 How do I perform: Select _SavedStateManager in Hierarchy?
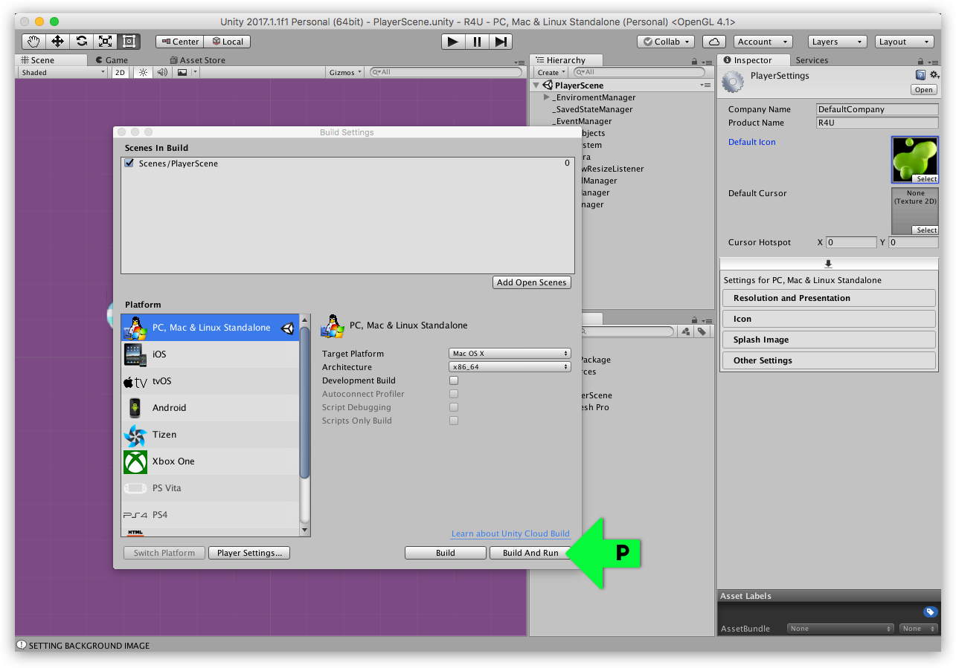click(592, 109)
